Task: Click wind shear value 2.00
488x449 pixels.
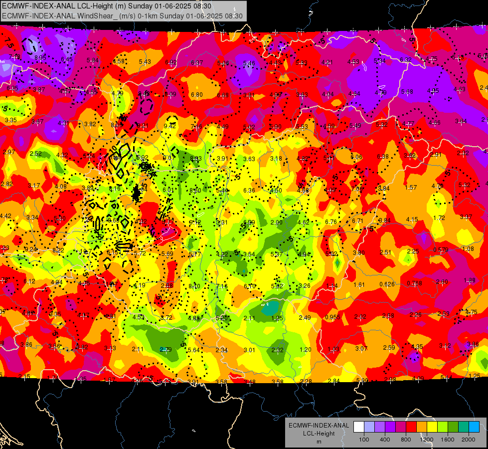Action: click(276, 222)
